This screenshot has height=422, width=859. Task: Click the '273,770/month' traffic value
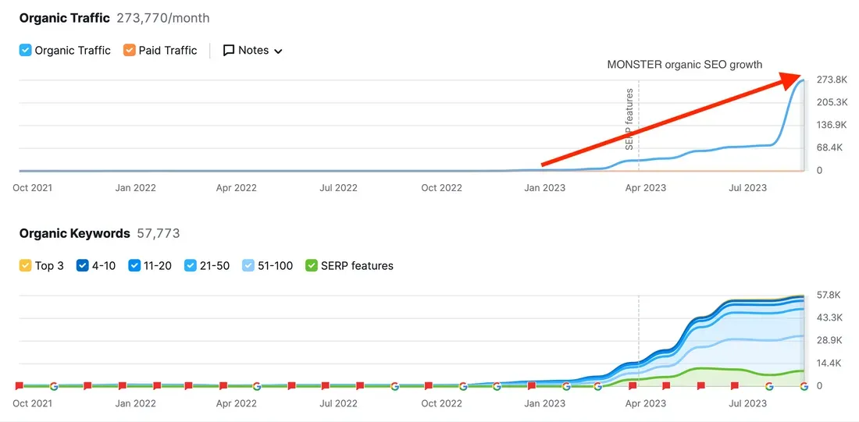coord(163,18)
